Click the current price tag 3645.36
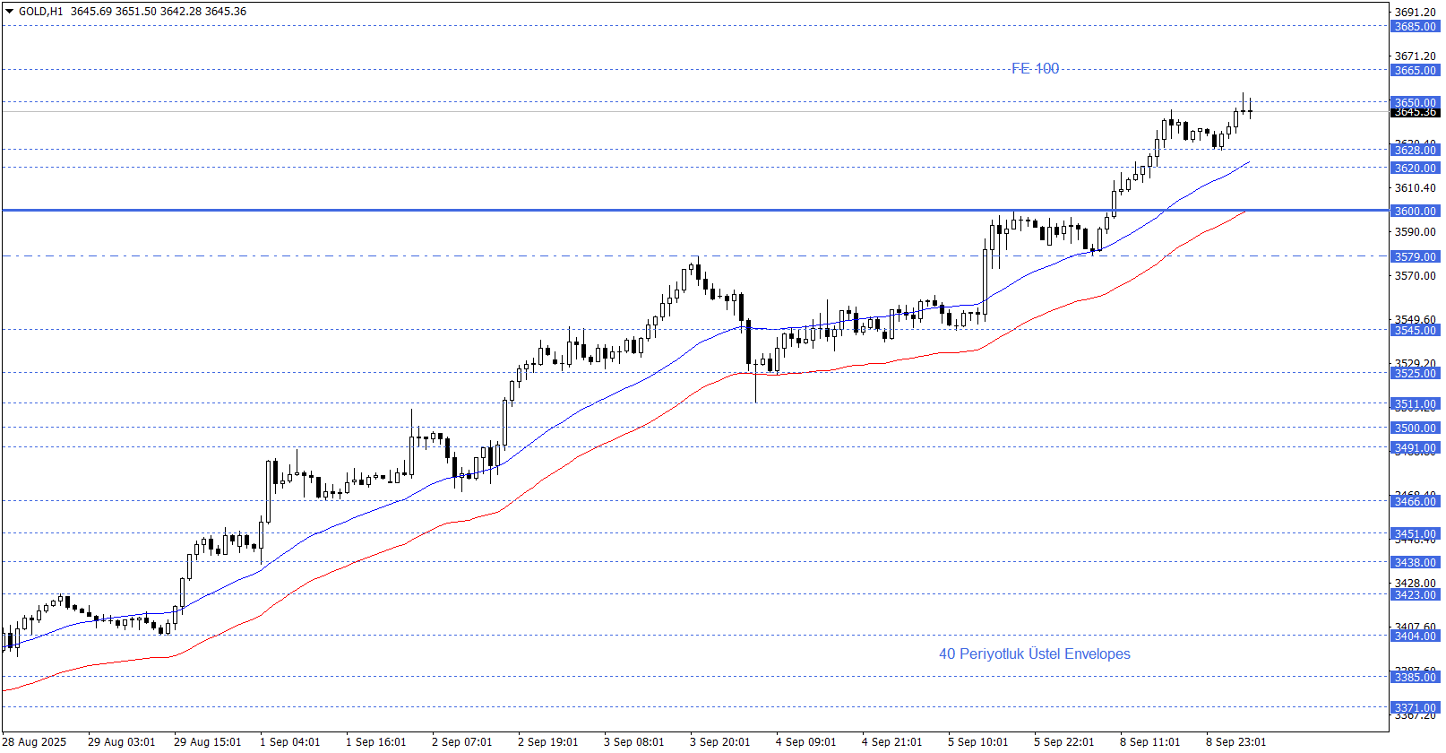The image size is (1446, 753). pos(1415,112)
